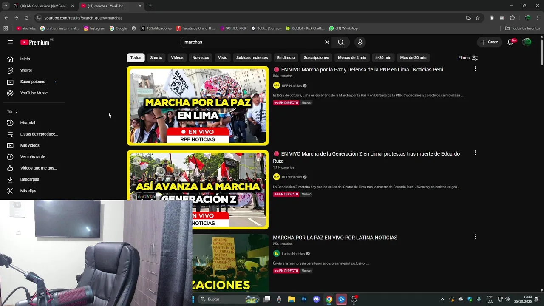The width and height of the screenshot is (544, 306).
Task: Select the En directo filter chip
Action: tap(286, 58)
